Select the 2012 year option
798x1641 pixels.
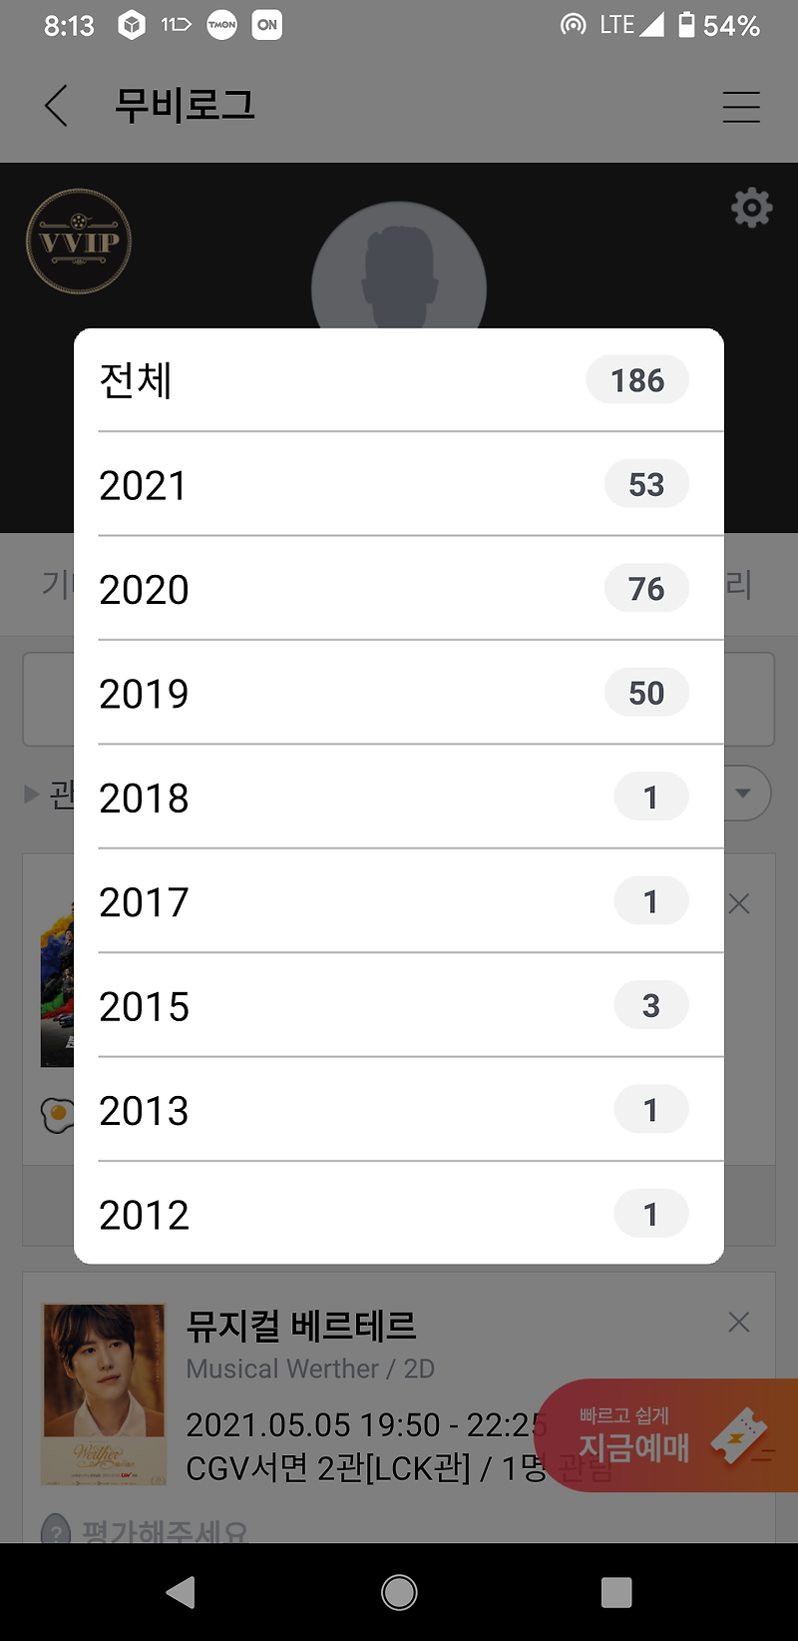[x=399, y=1214]
